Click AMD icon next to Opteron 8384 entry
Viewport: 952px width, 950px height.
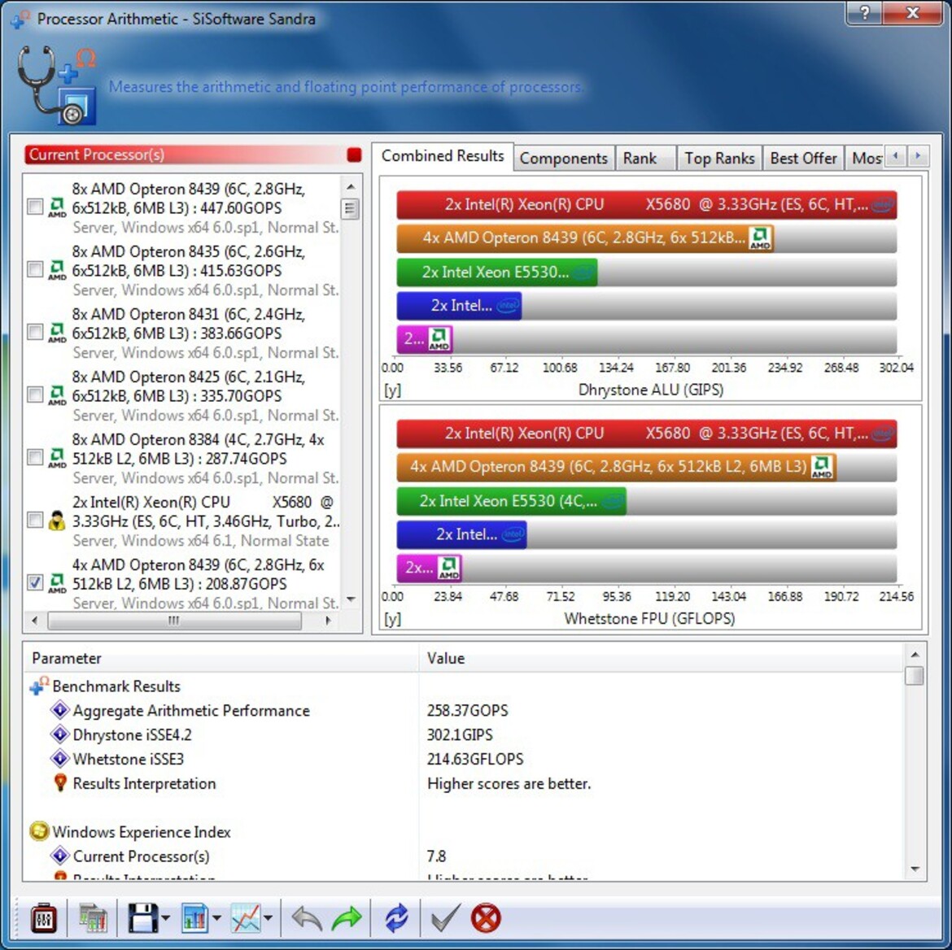[x=57, y=457]
